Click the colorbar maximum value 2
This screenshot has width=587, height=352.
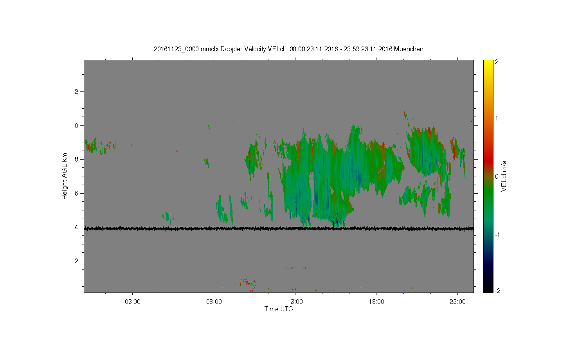coord(497,62)
